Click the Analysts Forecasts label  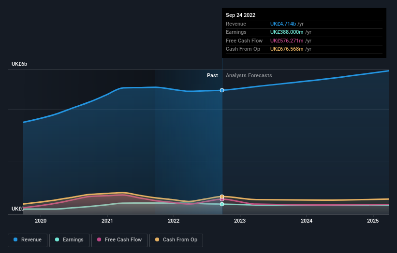[249, 75]
